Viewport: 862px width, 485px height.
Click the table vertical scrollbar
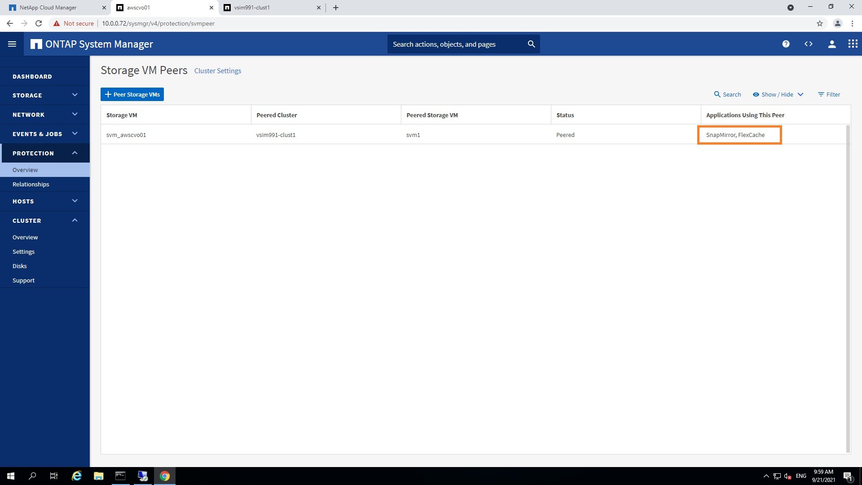tap(848, 287)
